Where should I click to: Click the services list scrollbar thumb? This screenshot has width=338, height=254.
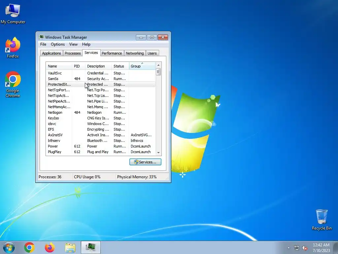click(158, 72)
